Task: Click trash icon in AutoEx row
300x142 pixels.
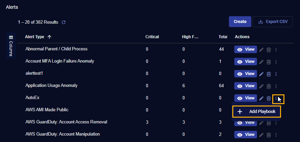Action: coord(269,98)
